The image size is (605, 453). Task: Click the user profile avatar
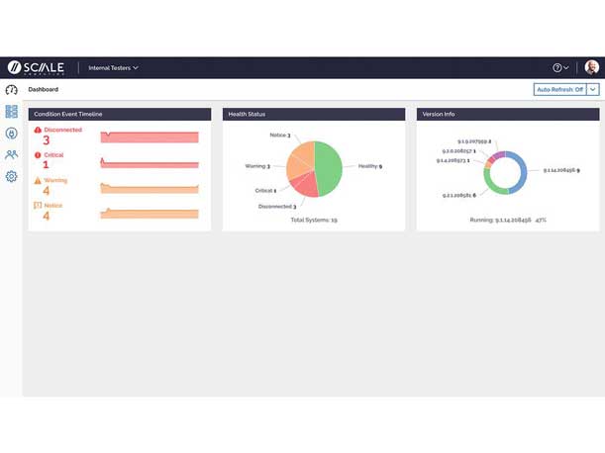pos(591,68)
